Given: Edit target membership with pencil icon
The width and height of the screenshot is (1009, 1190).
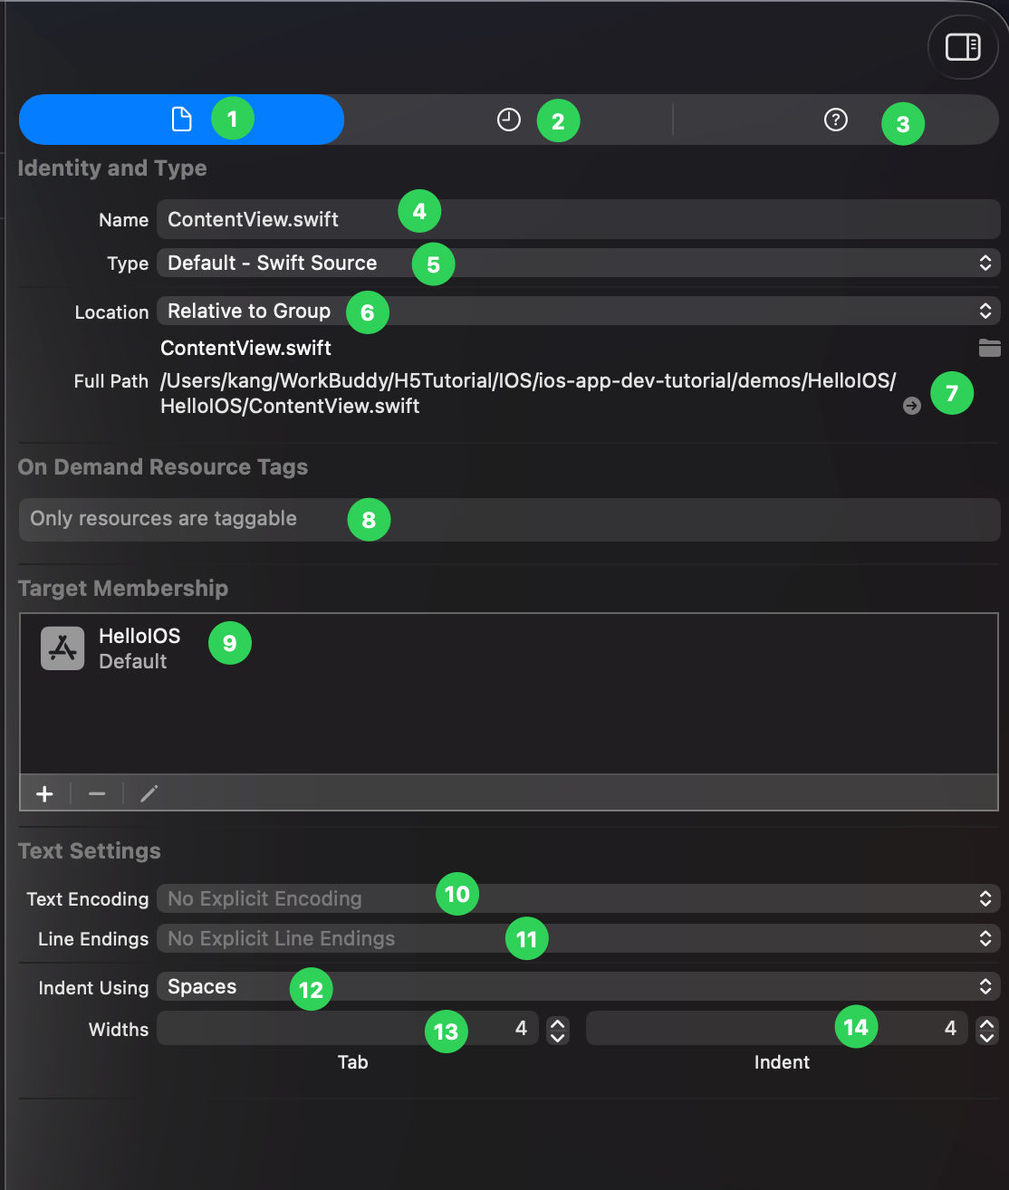Looking at the screenshot, I should (149, 794).
